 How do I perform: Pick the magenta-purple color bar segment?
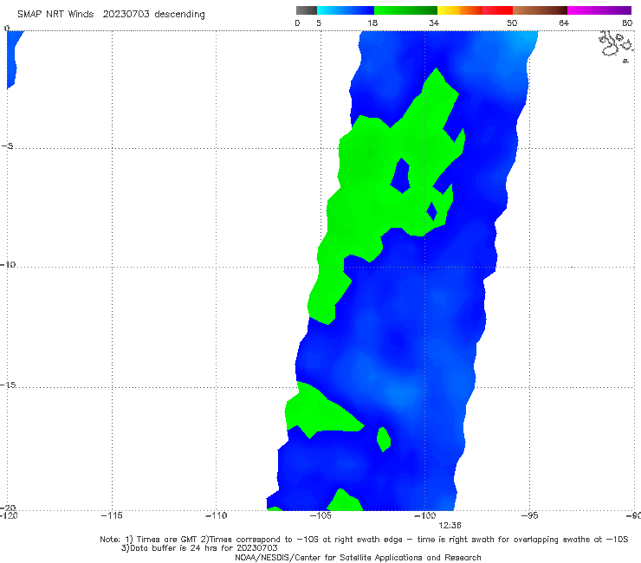pos(599,10)
